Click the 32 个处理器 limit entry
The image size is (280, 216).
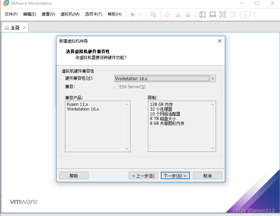point(161,109)
